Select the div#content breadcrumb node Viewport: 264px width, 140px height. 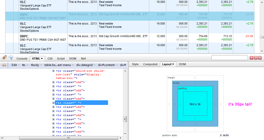106,65
